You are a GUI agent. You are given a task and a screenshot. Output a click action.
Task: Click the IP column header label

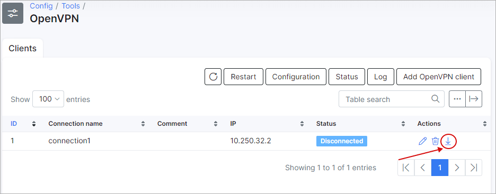click(233, 124)
